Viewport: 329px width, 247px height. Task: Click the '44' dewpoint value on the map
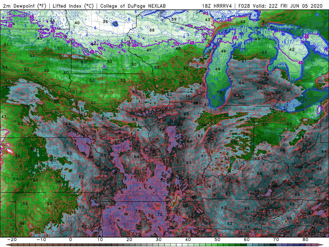(x=93, y=44)
